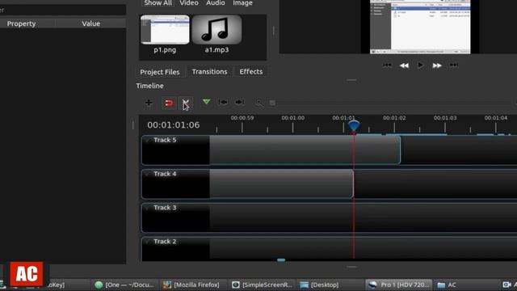
Task: Open the Transitions tab
Action: pos(210,72)
